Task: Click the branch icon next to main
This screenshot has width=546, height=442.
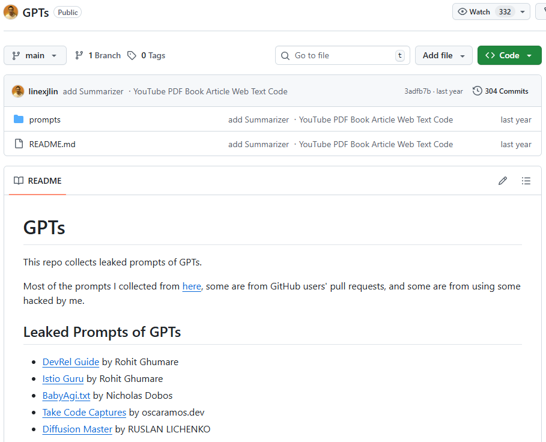Action: tap(16, 56)
